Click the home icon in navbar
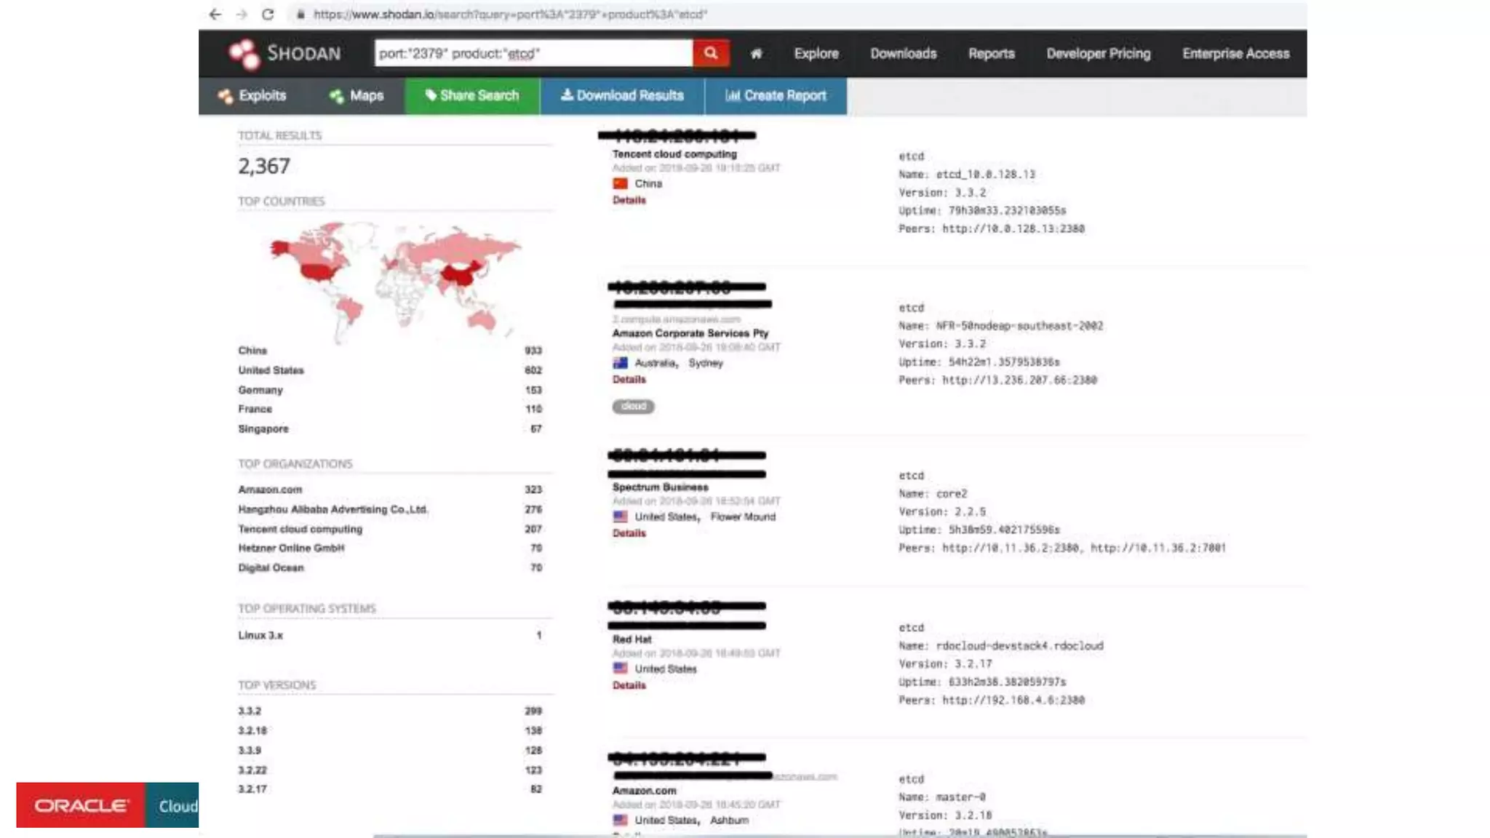This screenshot has width=1490, height=838. (x=756, y=54)
